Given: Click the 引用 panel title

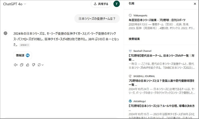Looking at the screenshot, I should (131, 3).
